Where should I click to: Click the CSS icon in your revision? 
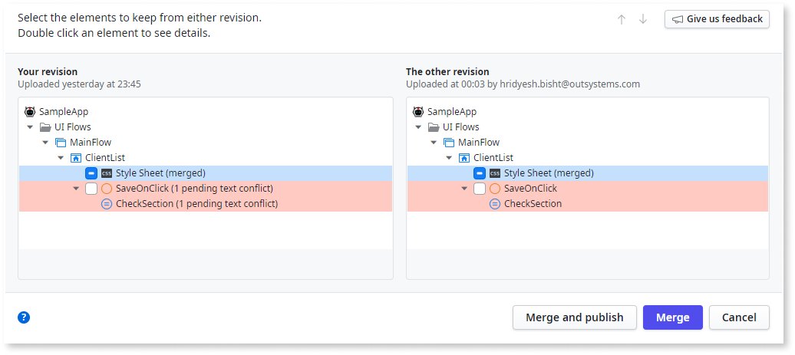pos(107,173)
